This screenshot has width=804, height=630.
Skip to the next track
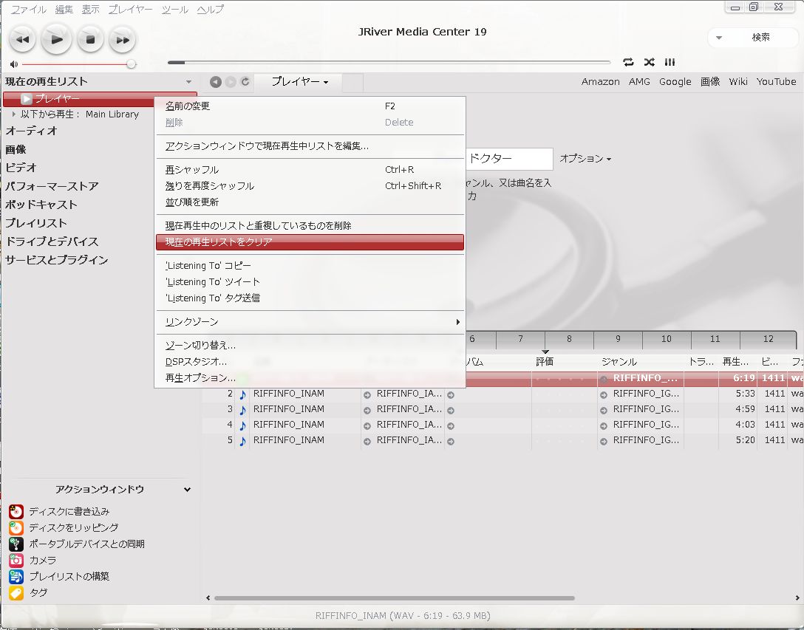tap(123, 39)
